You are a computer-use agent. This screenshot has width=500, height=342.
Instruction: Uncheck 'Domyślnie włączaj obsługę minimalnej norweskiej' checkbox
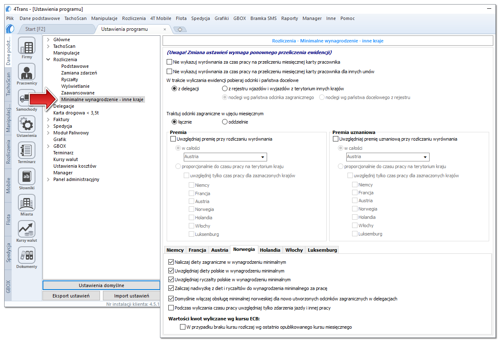171,299
